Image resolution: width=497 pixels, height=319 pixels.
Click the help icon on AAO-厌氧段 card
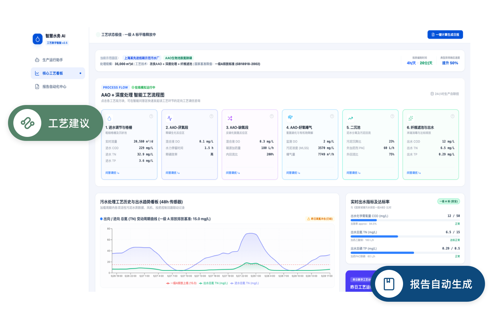[212, 116]
